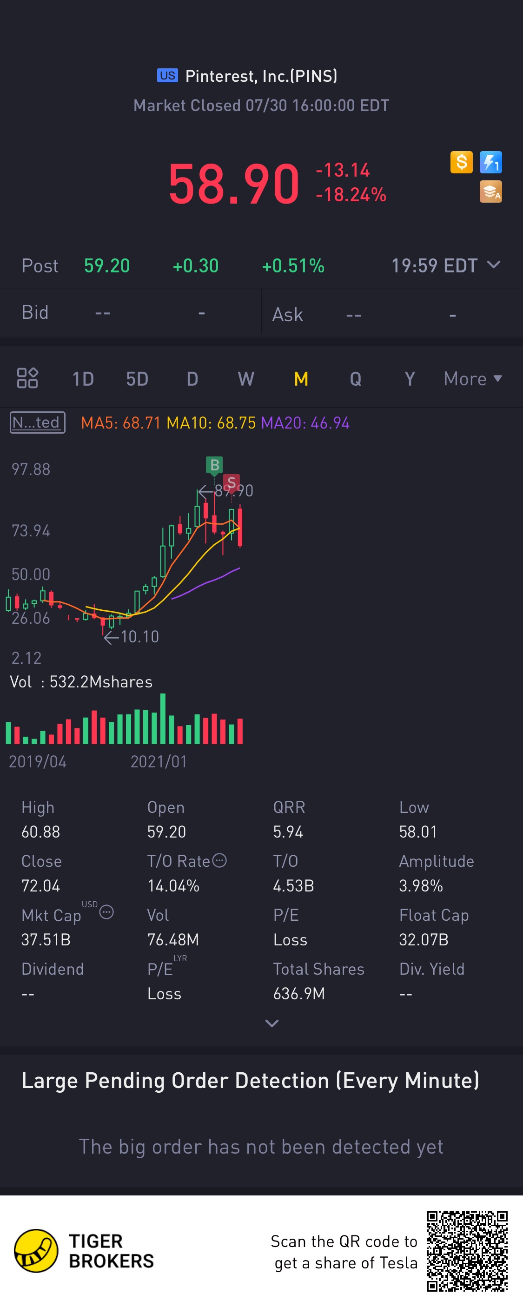Select the Q quarterly chart tab
This screenshot has width=523, height=1307.
point(356,379)
